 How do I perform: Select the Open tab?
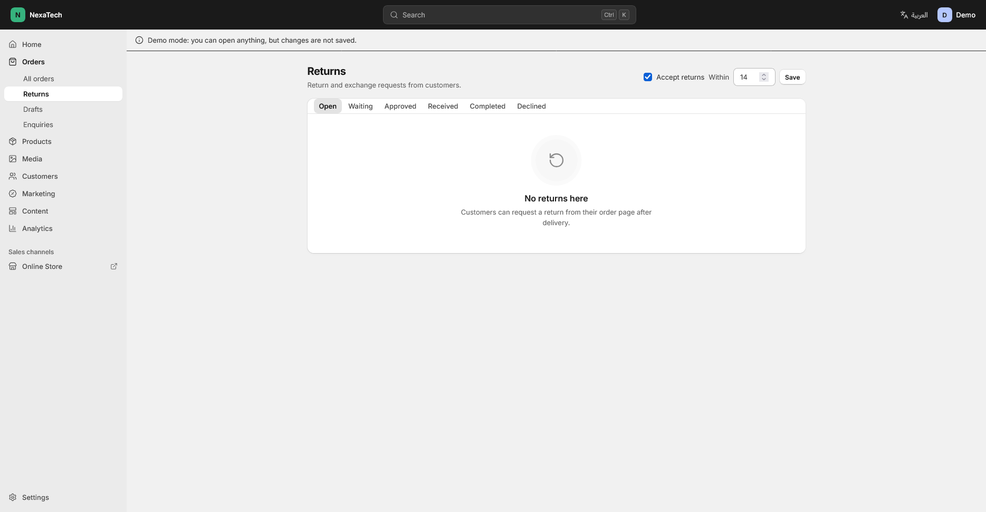[x=328, y=106]
